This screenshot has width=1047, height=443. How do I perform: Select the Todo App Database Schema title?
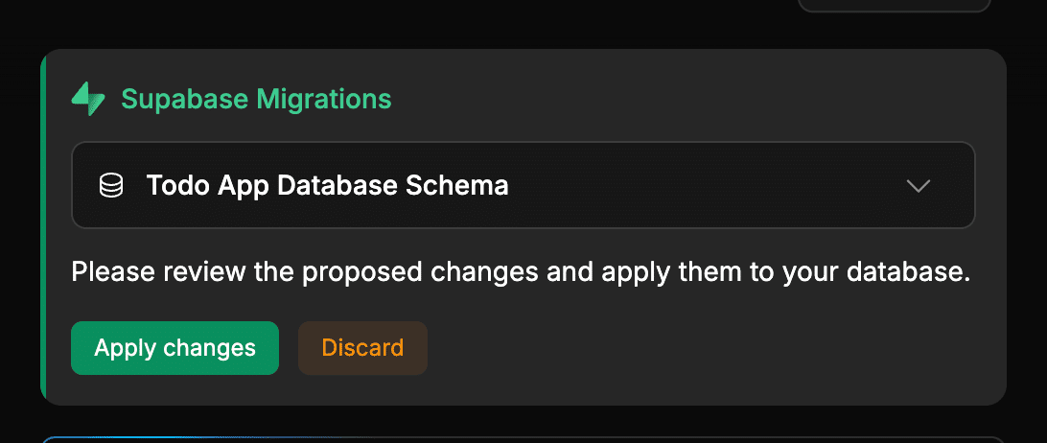point(327,185)
